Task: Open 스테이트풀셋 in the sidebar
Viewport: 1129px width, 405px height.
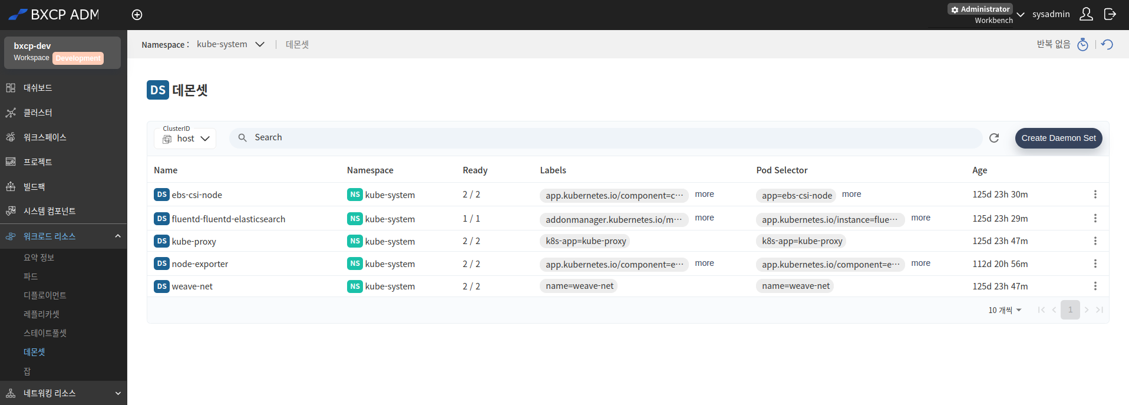Action: click(45, 333)
